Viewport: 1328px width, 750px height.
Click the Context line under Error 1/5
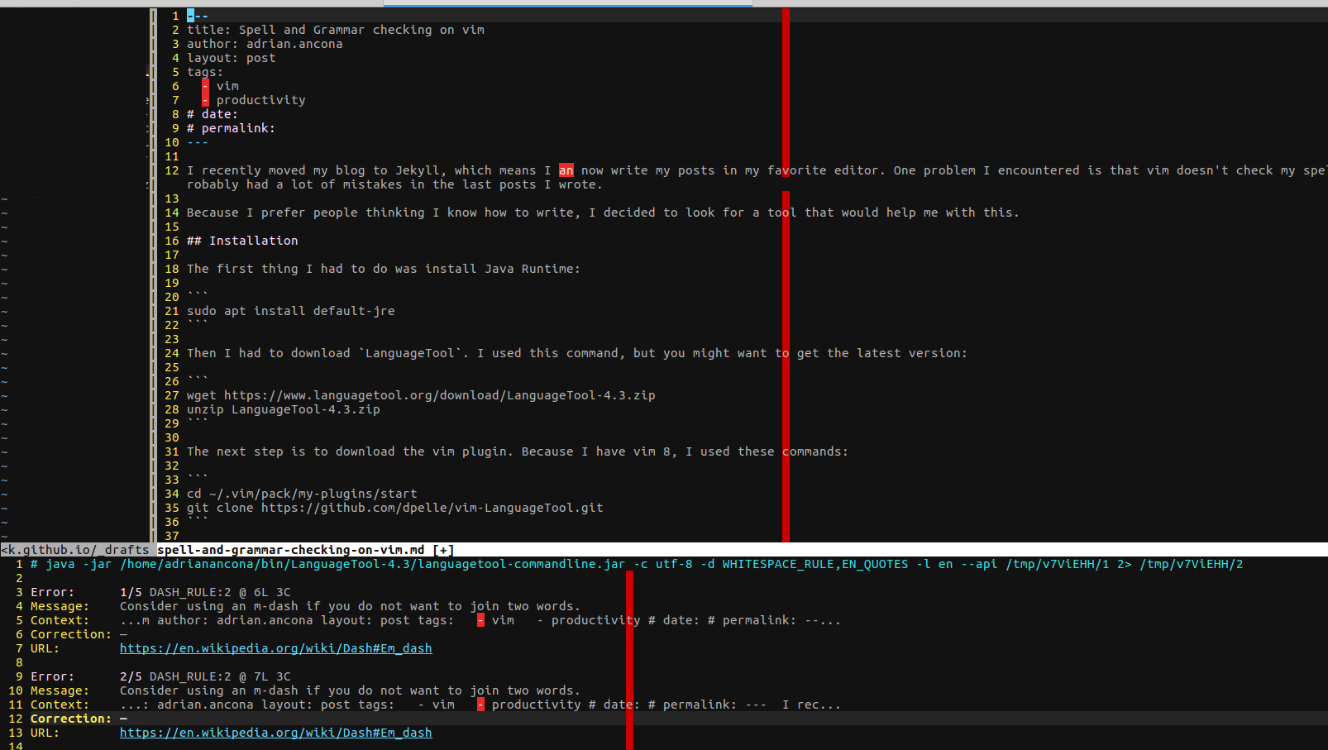(x=480, y=620)
